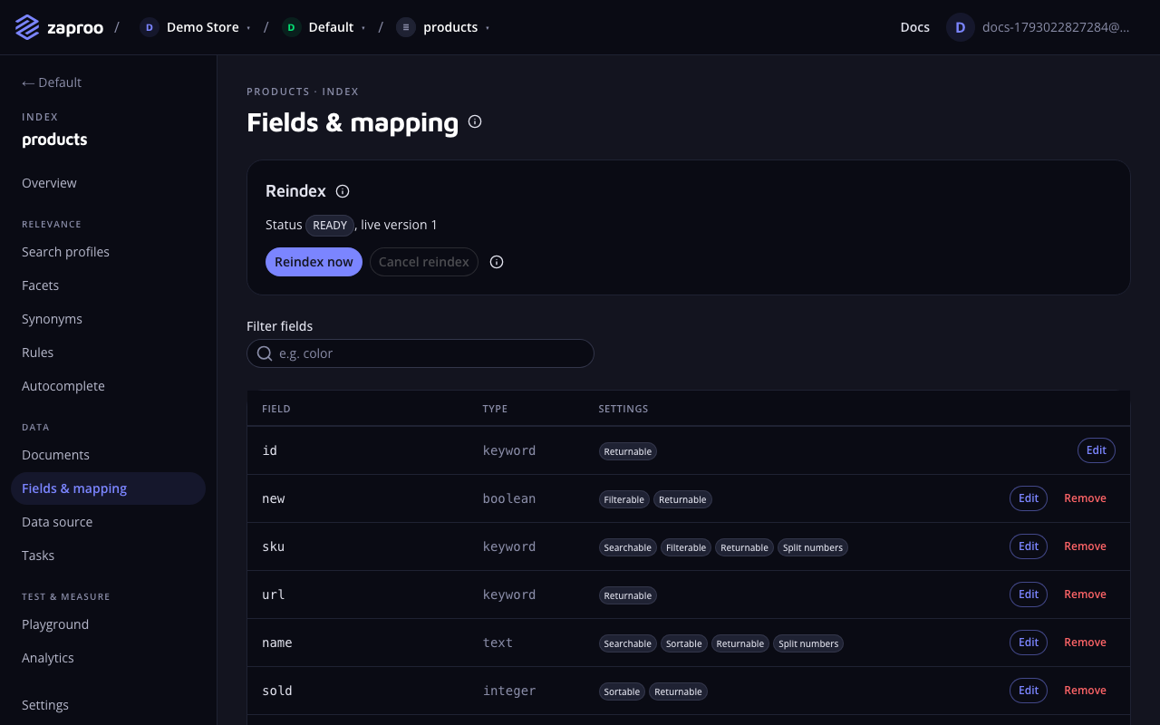Expand the Demo Store dropdown
The image size is (1160, 725).
click(248, 28)
